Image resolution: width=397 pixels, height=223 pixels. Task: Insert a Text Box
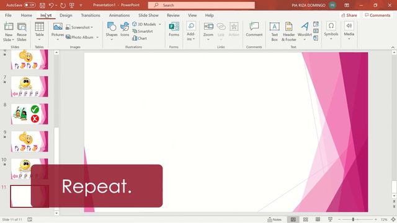[274, 32]
